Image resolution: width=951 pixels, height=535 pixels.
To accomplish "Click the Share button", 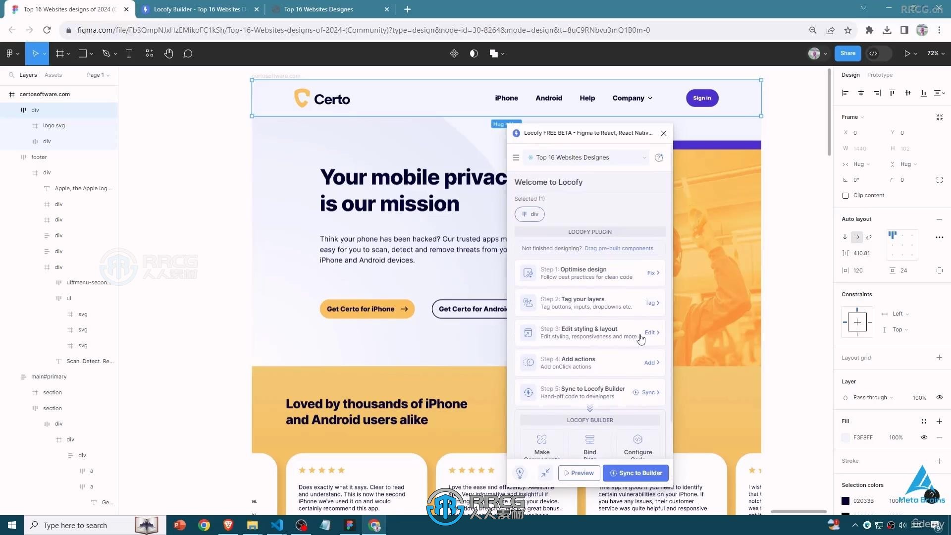I will tap(847, 53).
